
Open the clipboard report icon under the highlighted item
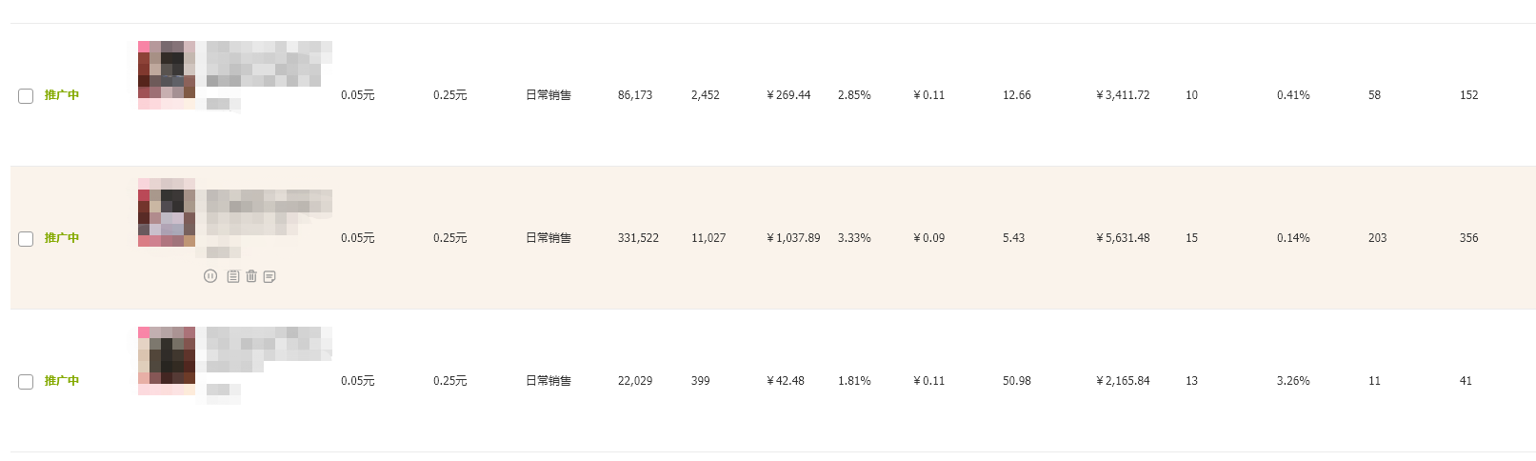coord(232,276)
